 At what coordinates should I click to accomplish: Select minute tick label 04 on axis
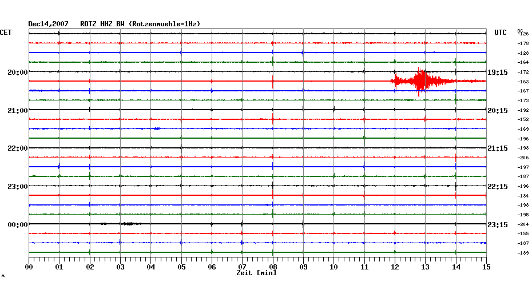tap(151, 267)
